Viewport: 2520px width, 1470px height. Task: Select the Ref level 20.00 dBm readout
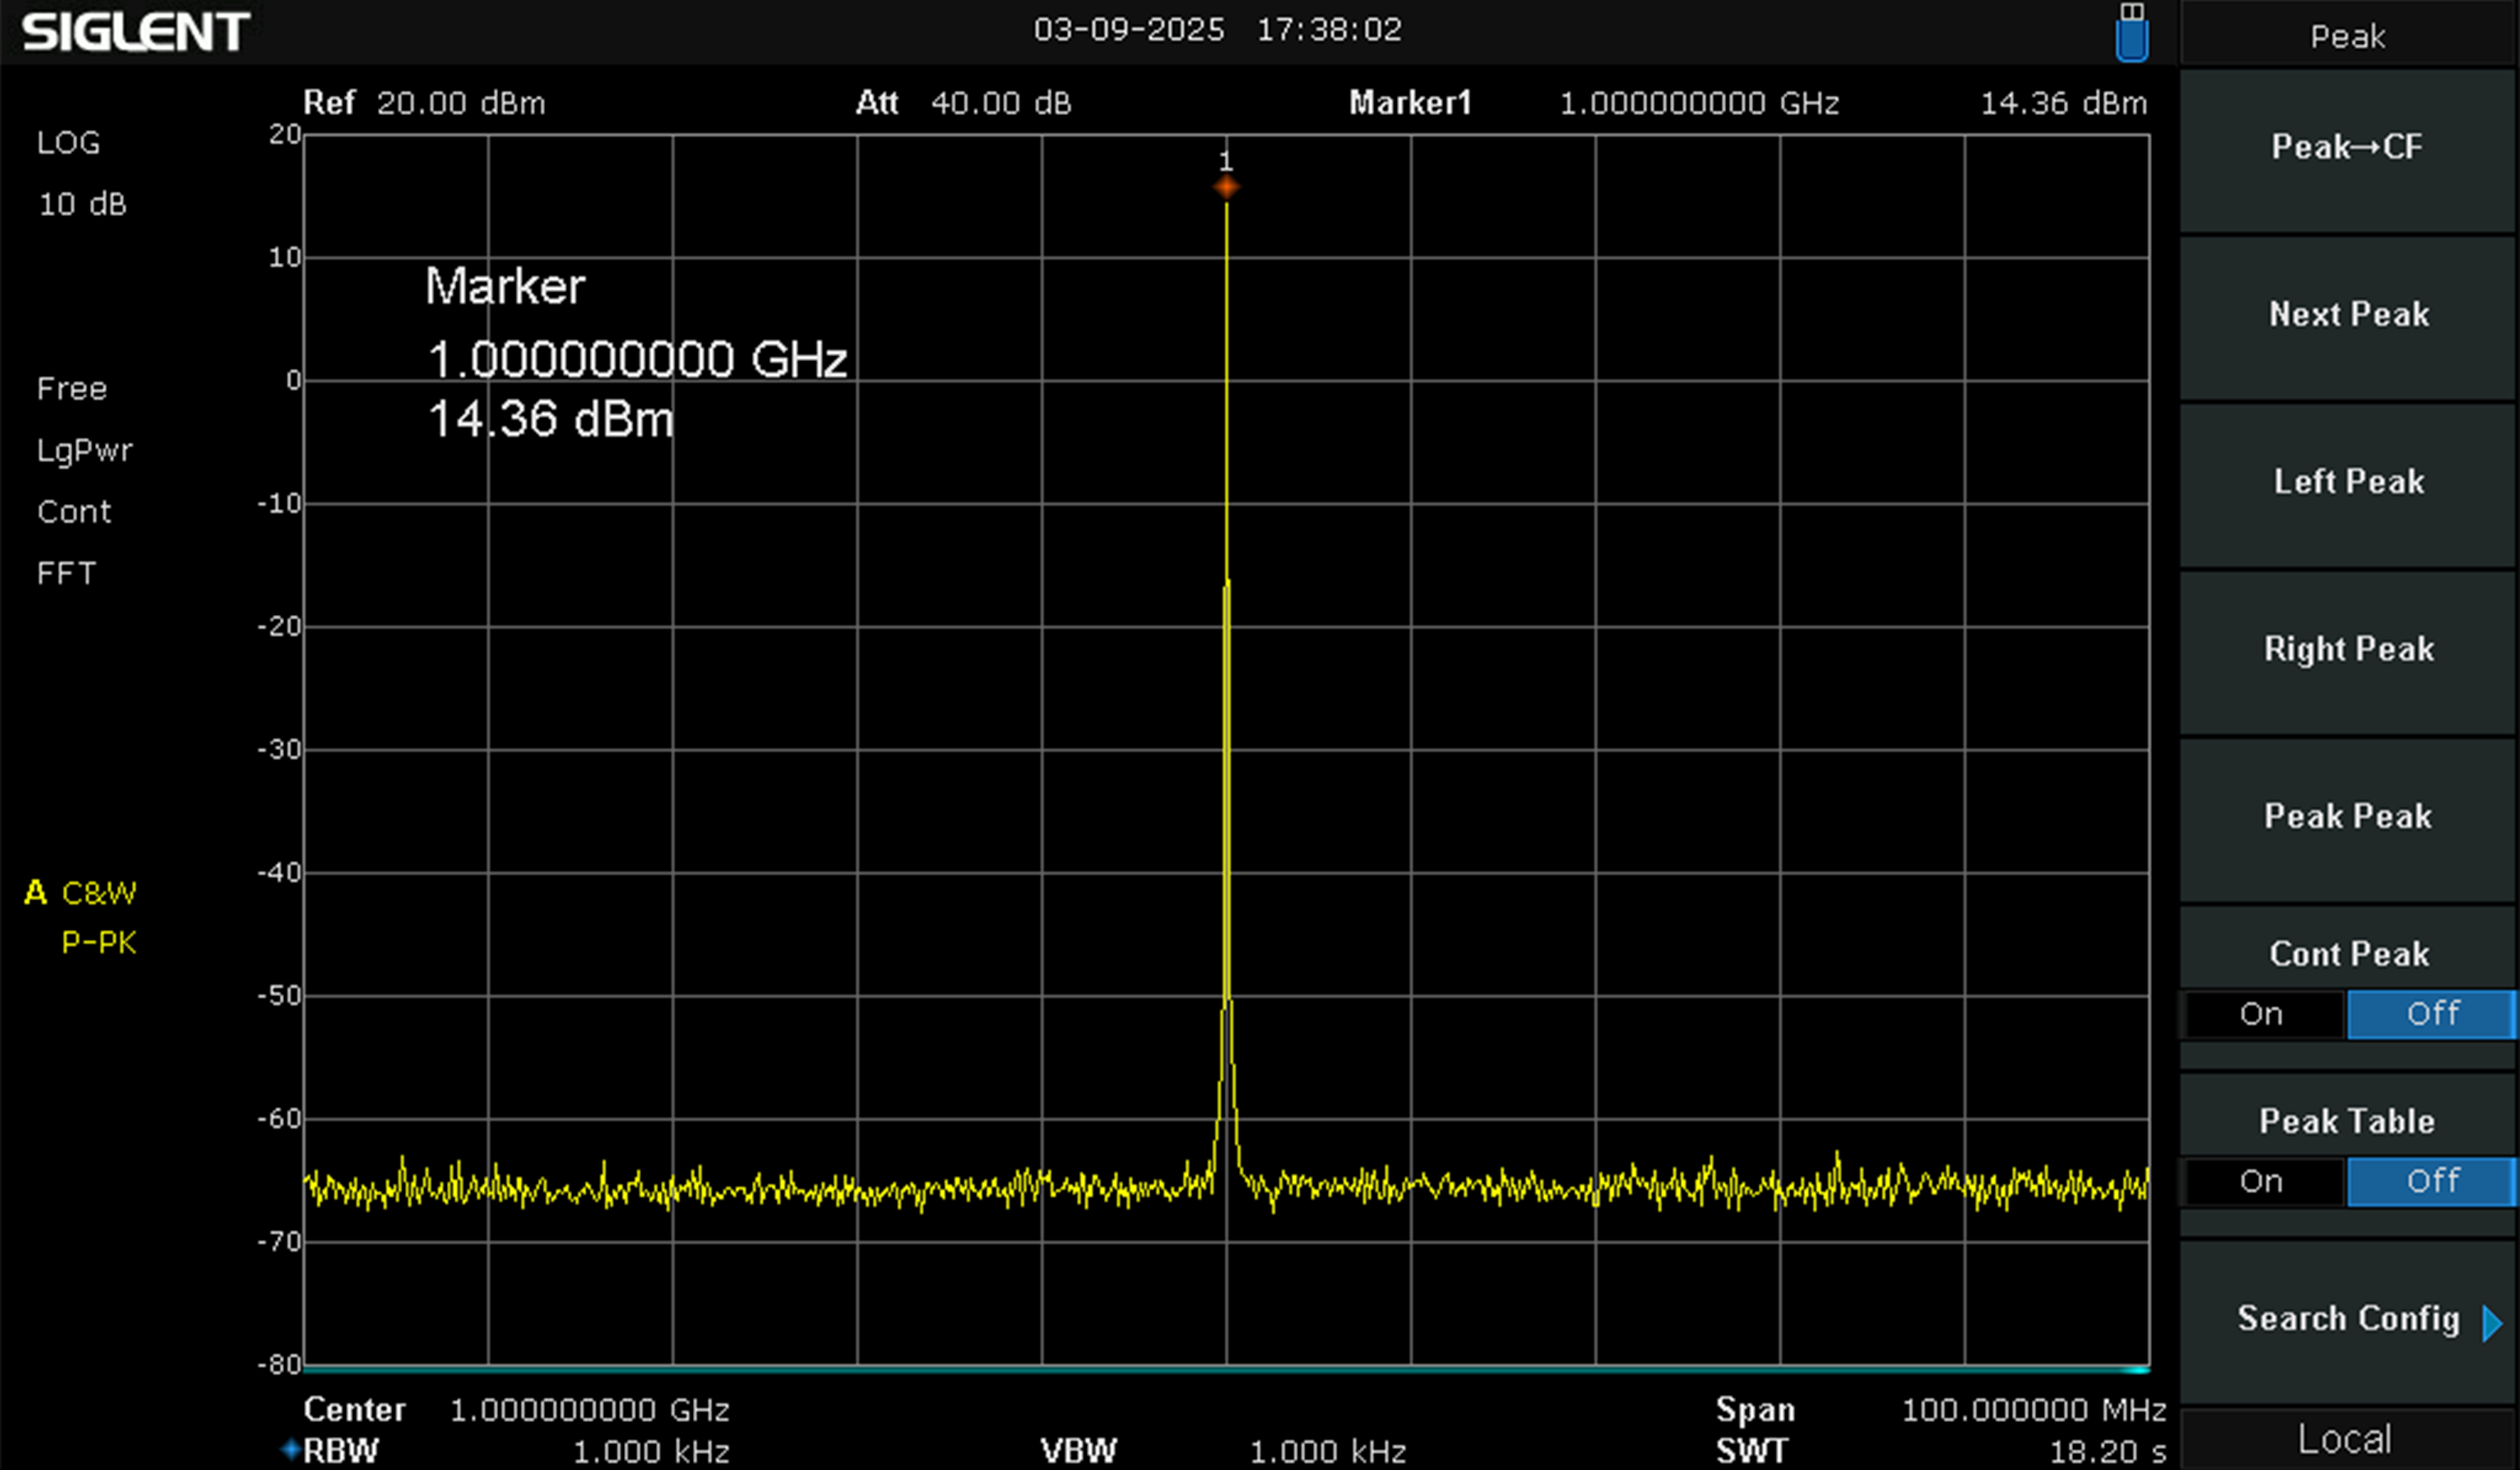tap(460, 103)
